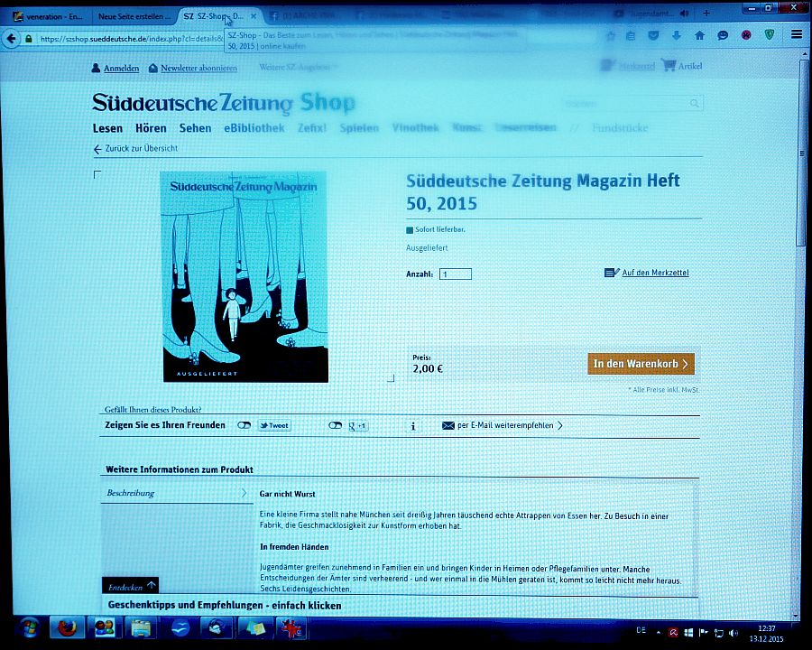812x650 pixels.
Task: Click the green shield extension icon
Action: point(770,34)
